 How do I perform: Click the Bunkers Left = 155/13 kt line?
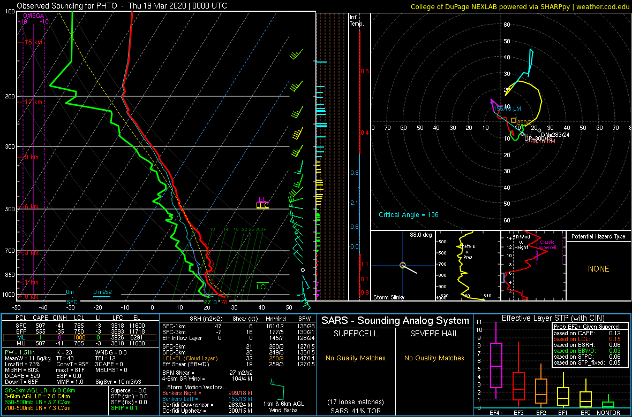(x=207, y=398)
